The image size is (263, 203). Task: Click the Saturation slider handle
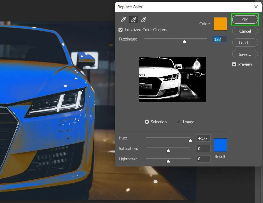(168, 151)
